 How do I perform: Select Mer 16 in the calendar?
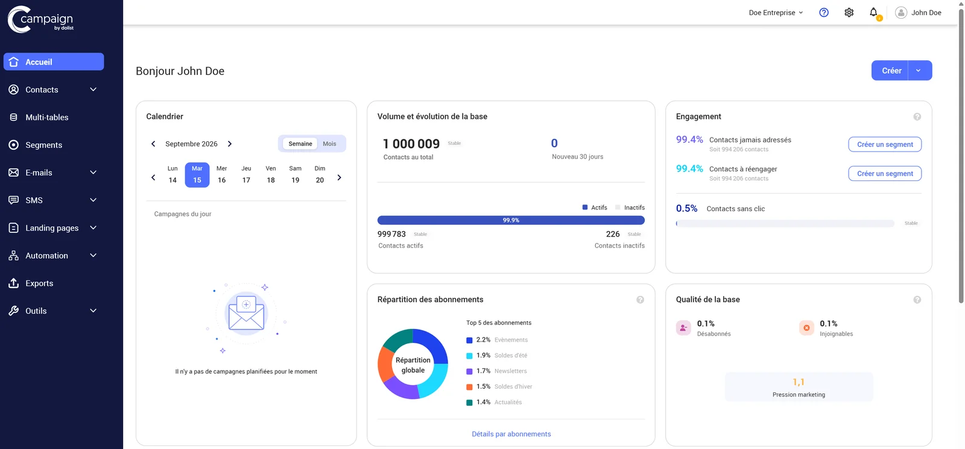pyautogui.click(x=222, y=174)
